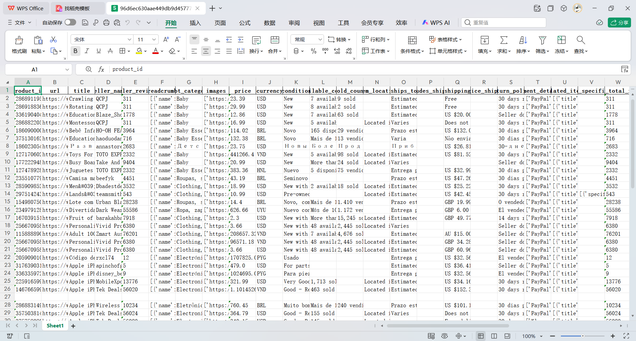Click the Find magnifier icon in ribbon
This screenshot has width=636, height=341.
click(x=581, y=40)
